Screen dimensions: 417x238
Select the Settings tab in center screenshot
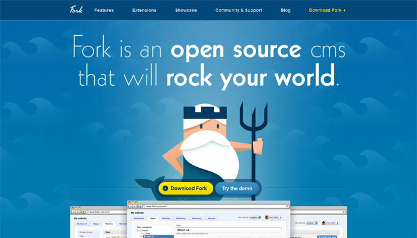(x=211, y=218)
